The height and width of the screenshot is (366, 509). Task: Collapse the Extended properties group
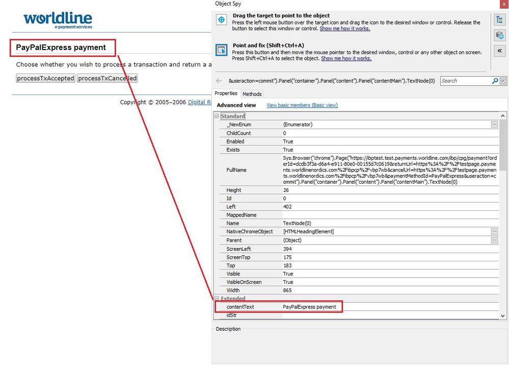(217, 298)
